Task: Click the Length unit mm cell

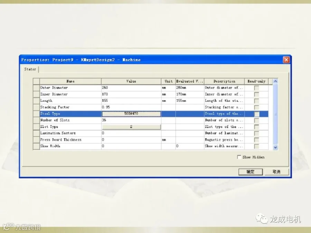Action: click(168, 101)
